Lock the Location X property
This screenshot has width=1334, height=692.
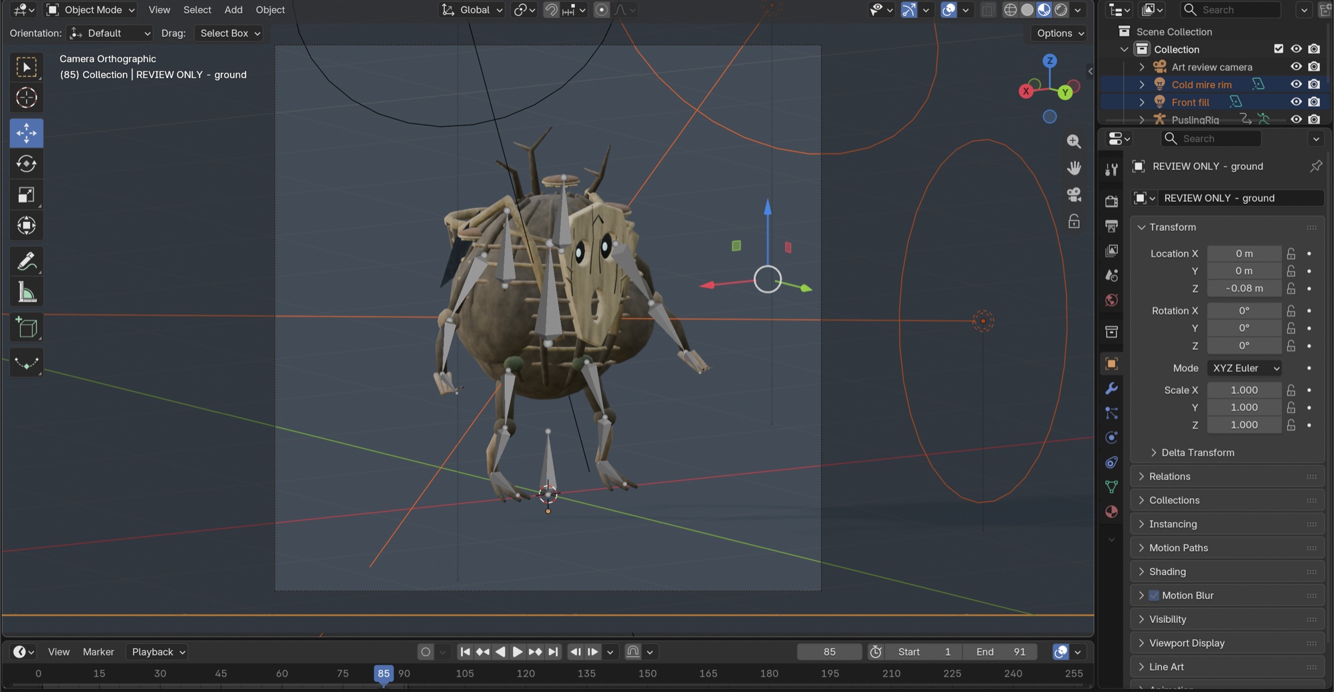1291,253
